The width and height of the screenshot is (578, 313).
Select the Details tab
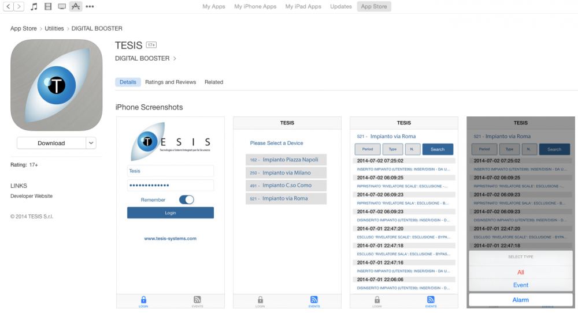(x=128, y=82)
